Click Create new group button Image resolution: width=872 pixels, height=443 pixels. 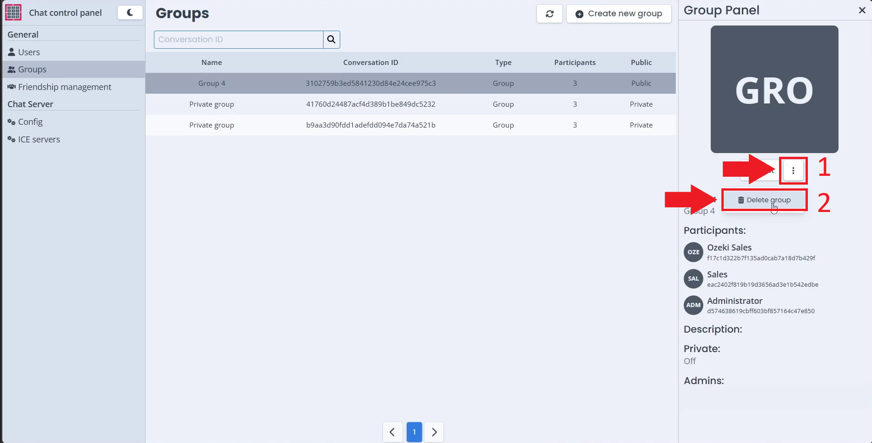point(619,14)
